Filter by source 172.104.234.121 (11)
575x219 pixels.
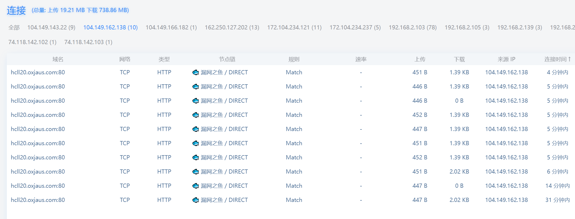(294, 28)
